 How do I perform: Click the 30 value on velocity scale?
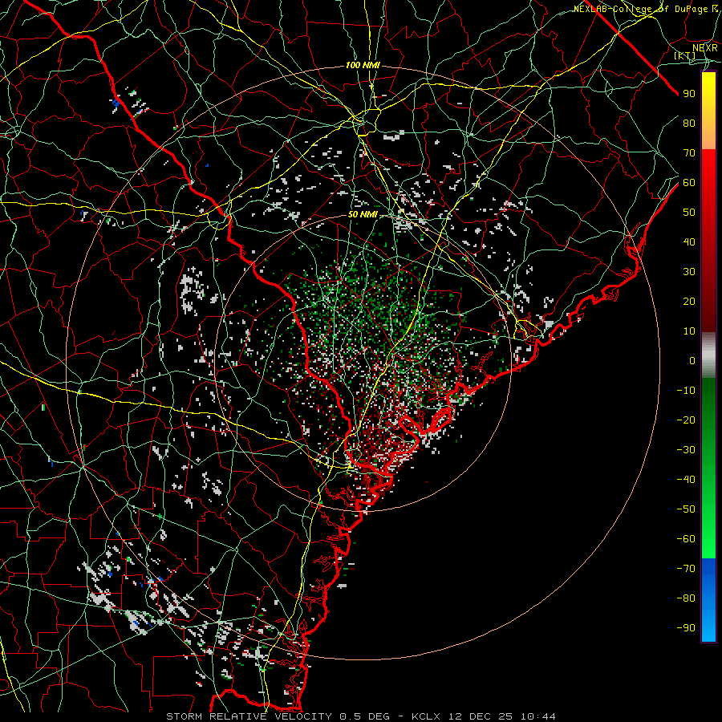pos(689,272)
